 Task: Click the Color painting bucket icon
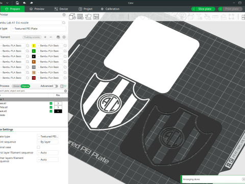(207, 16)
